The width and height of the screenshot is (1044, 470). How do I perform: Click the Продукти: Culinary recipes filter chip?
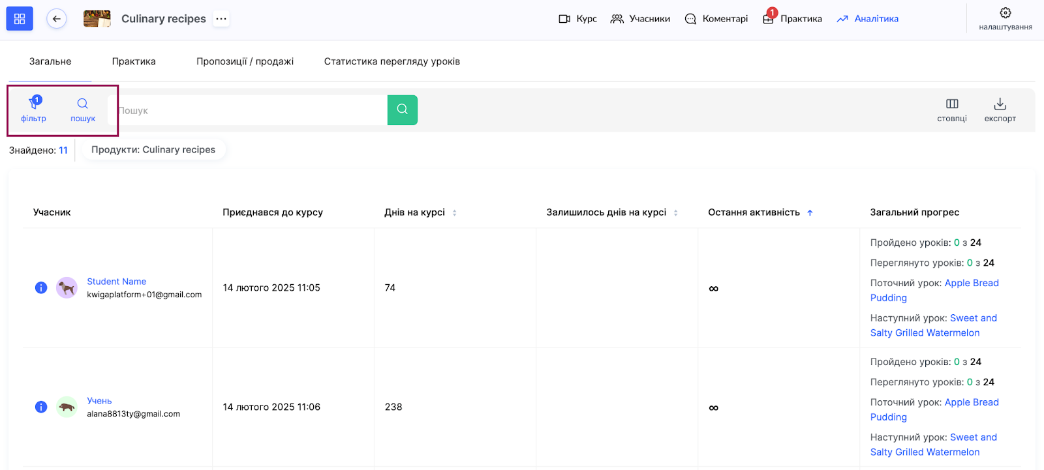pos(153,150)
